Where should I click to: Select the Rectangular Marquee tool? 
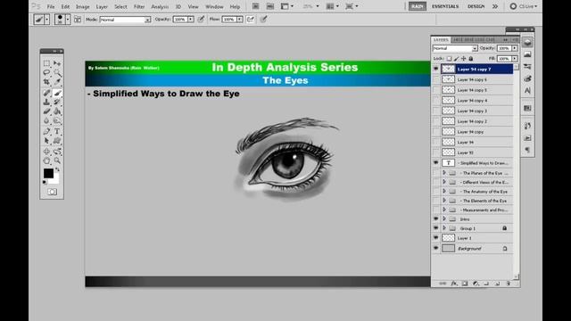pos(46,63)
